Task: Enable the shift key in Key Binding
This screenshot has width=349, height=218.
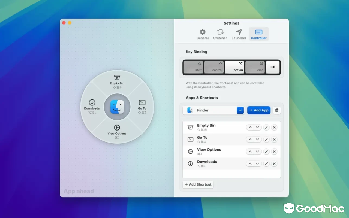Action: tap(193, 67)
